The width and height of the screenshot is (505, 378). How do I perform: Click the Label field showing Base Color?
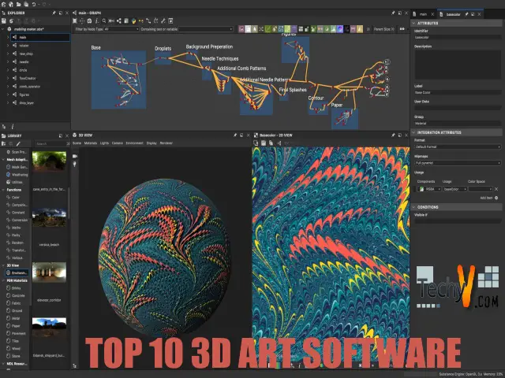[x=458, y=92]
